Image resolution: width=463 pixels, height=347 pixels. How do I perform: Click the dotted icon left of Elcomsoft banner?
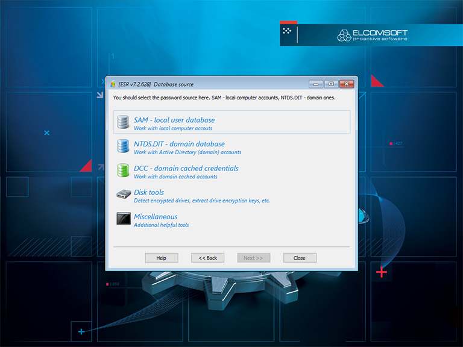coord(288,30)
